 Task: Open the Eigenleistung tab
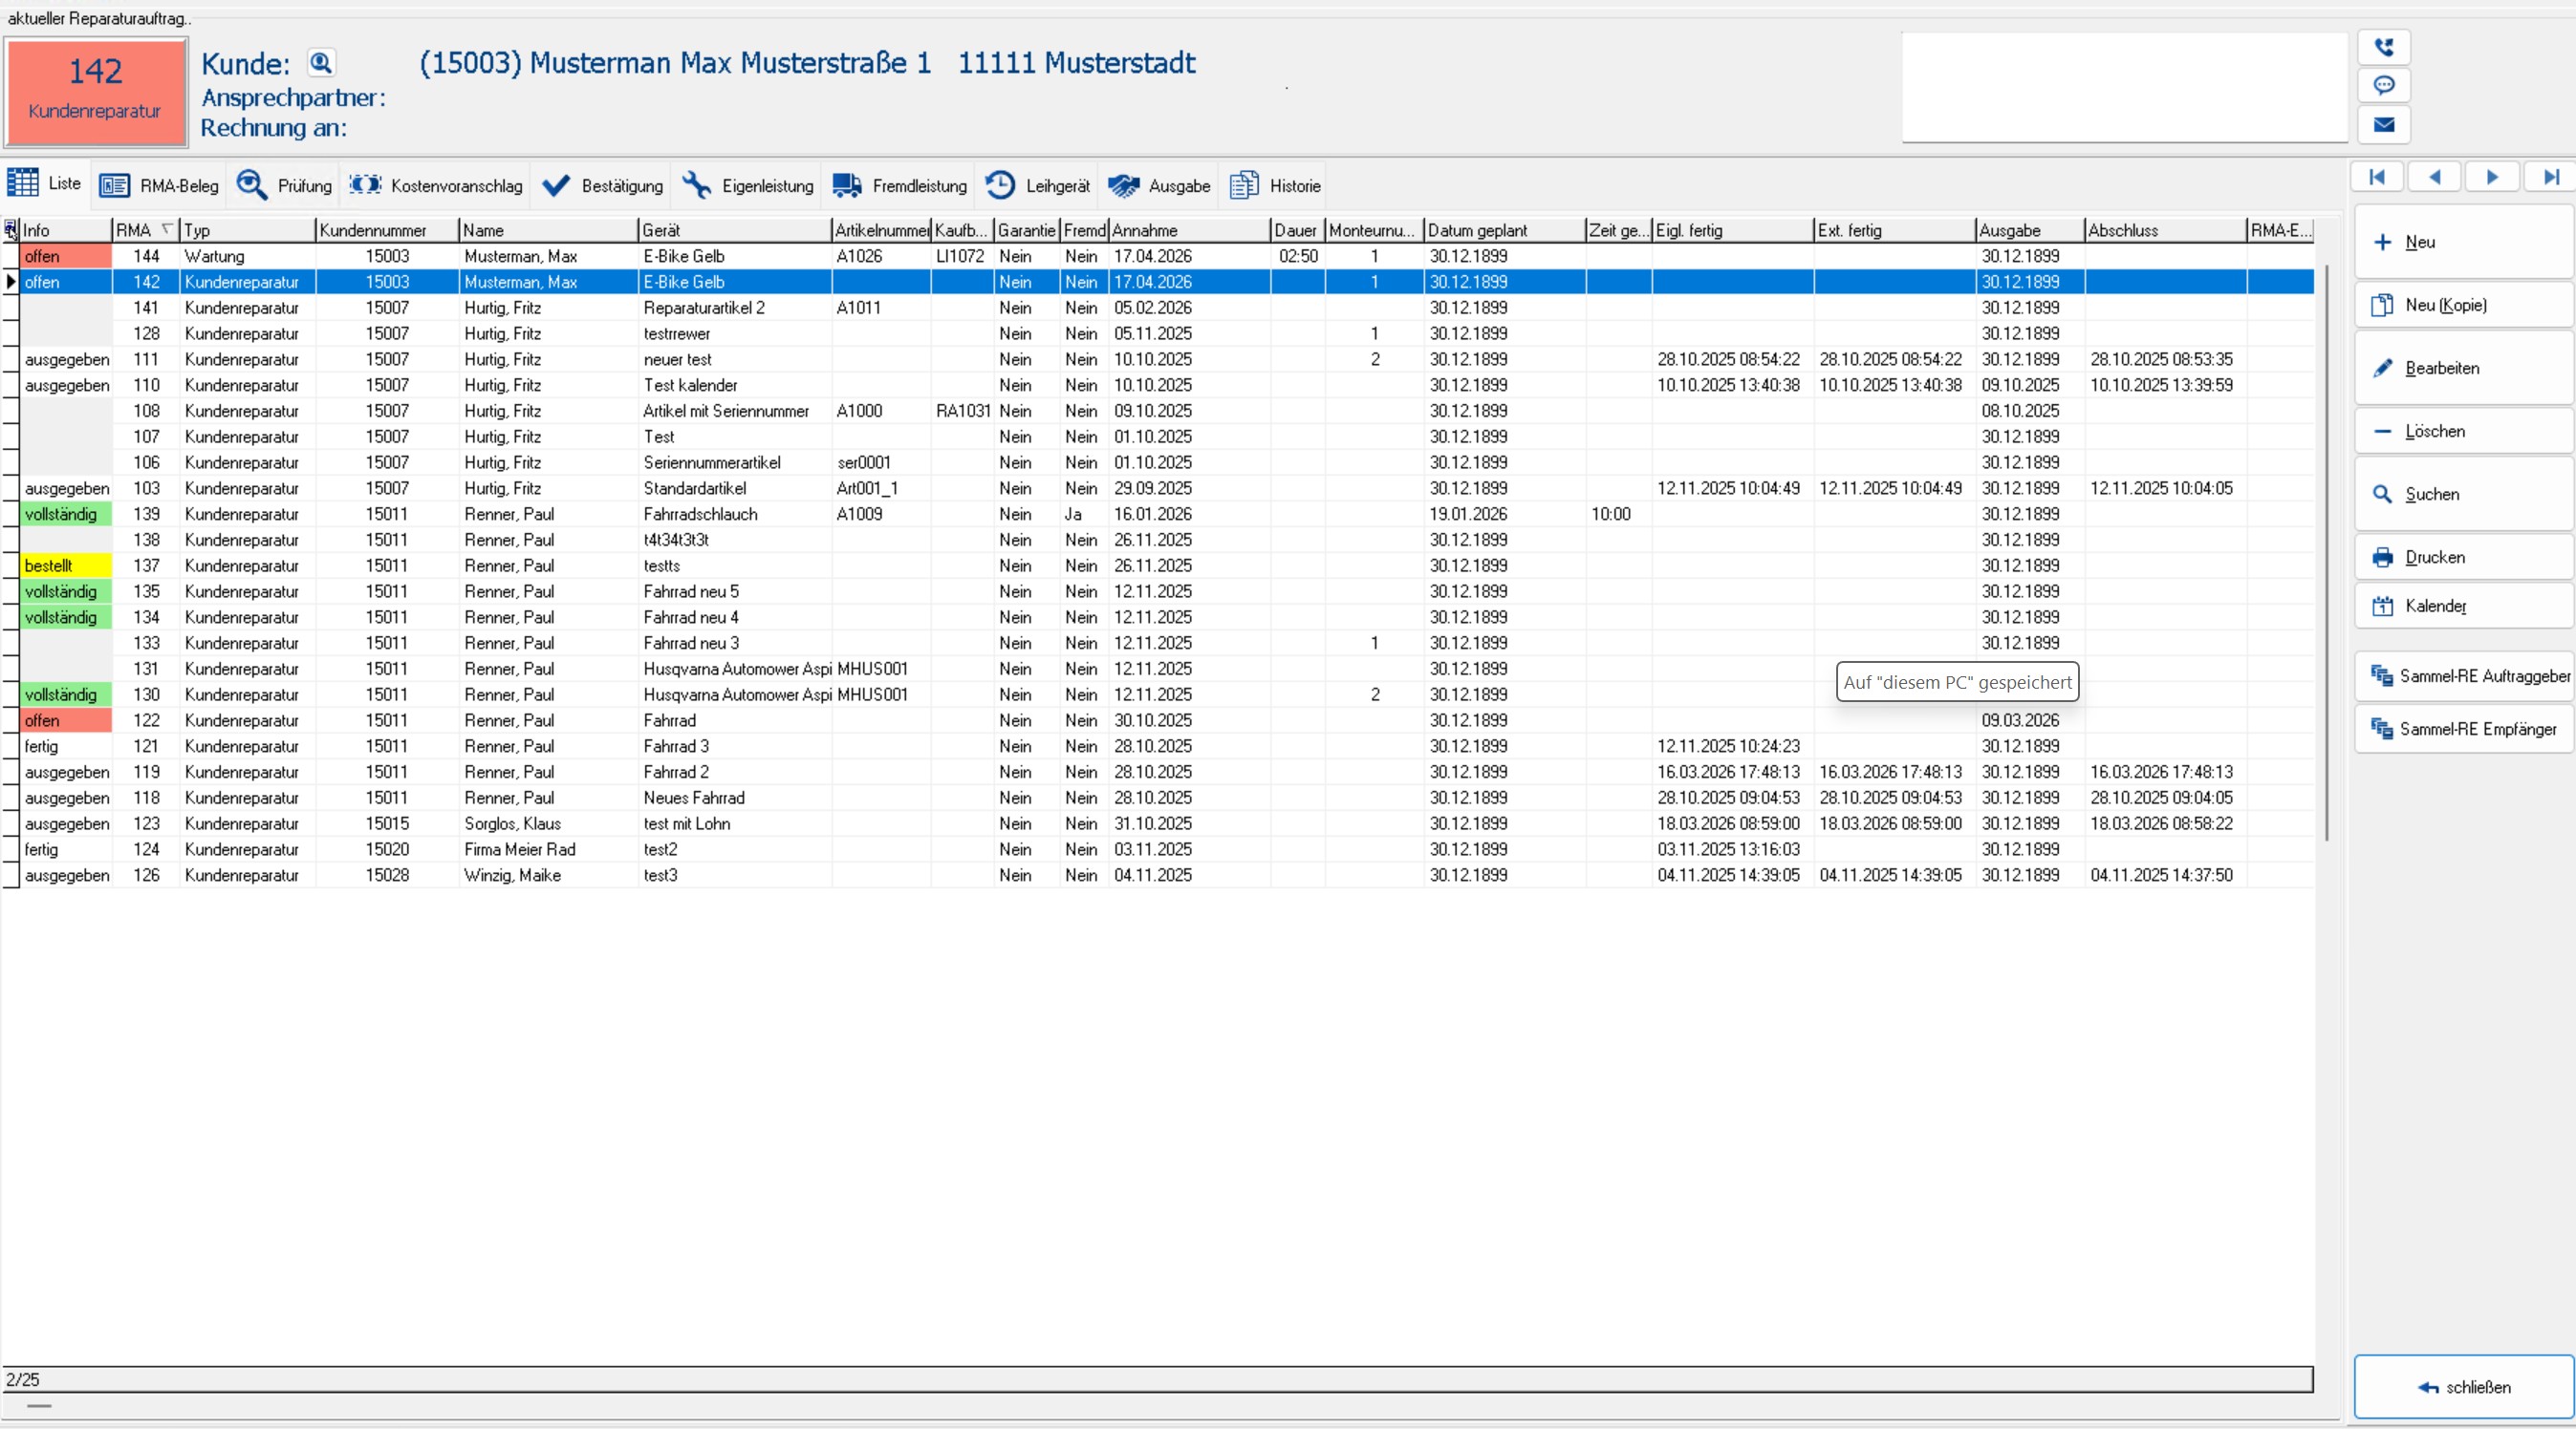(748, 186)
